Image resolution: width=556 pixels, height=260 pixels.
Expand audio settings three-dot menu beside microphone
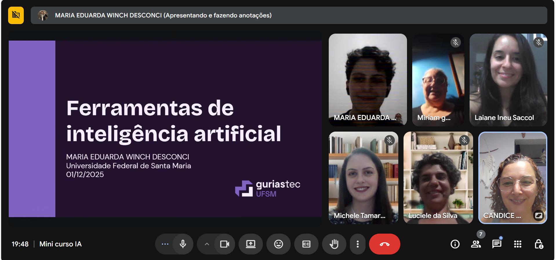165,244
